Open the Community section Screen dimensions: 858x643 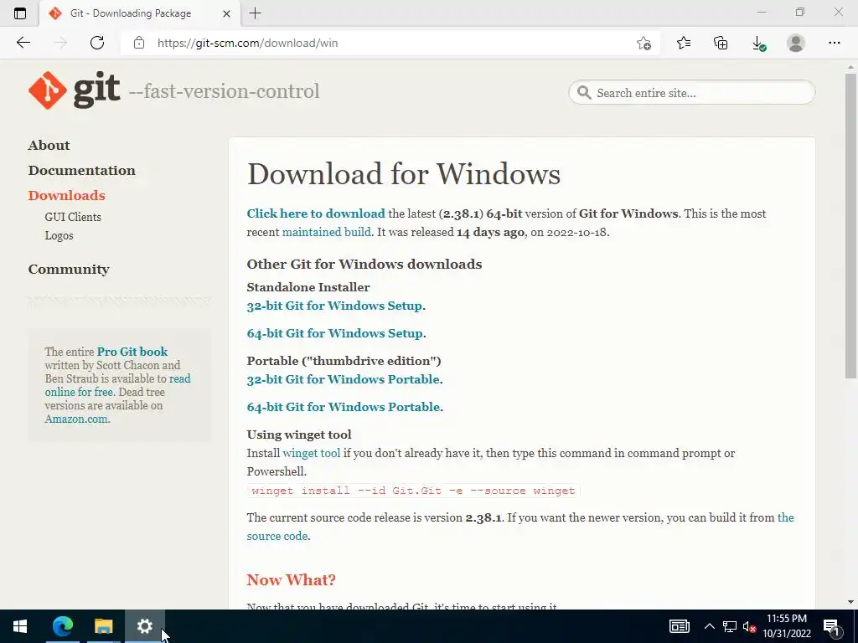coord(69,269)
